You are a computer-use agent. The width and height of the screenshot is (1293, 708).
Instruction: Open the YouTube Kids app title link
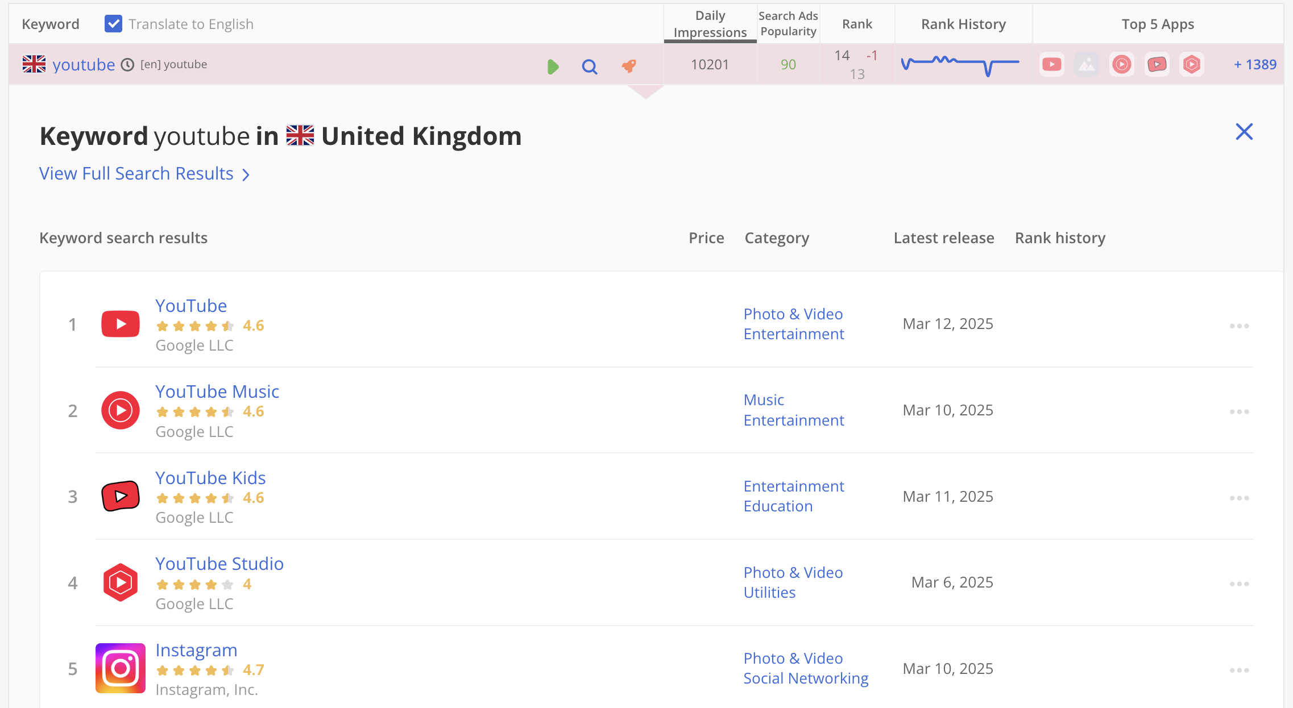(210, 478)
